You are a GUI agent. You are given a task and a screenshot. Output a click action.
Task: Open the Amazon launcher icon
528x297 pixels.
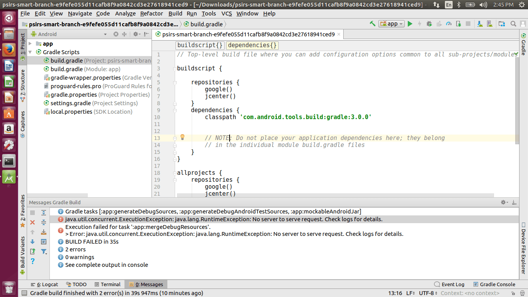(x=9, y=129)
